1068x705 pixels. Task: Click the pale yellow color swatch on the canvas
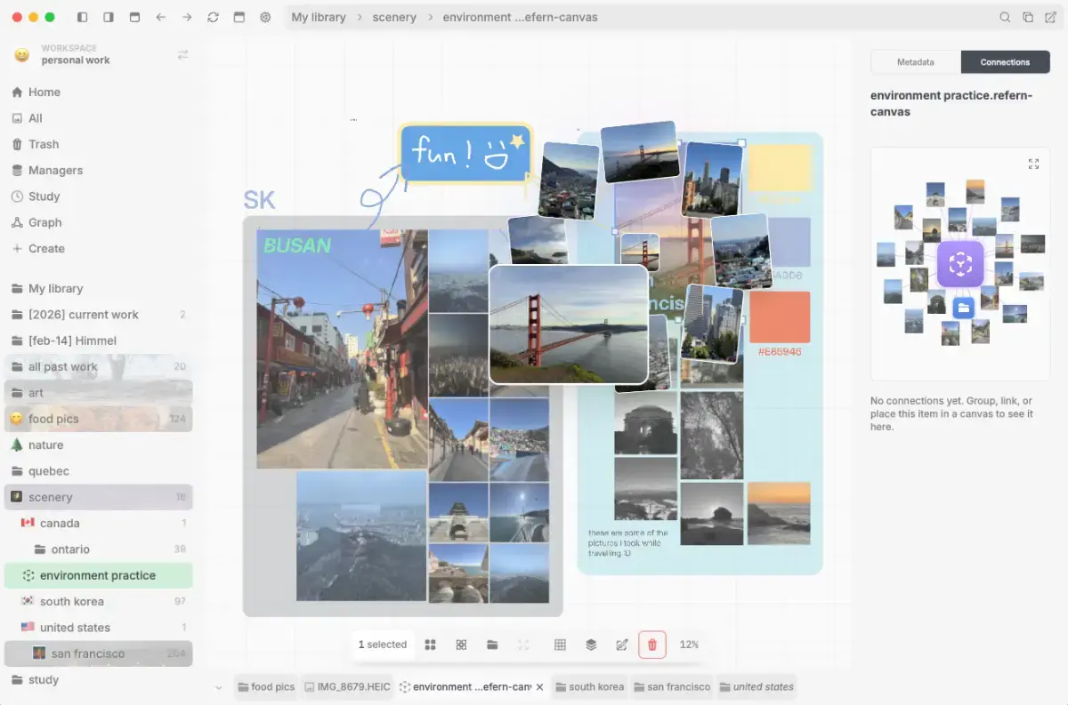tap(780, 168)
